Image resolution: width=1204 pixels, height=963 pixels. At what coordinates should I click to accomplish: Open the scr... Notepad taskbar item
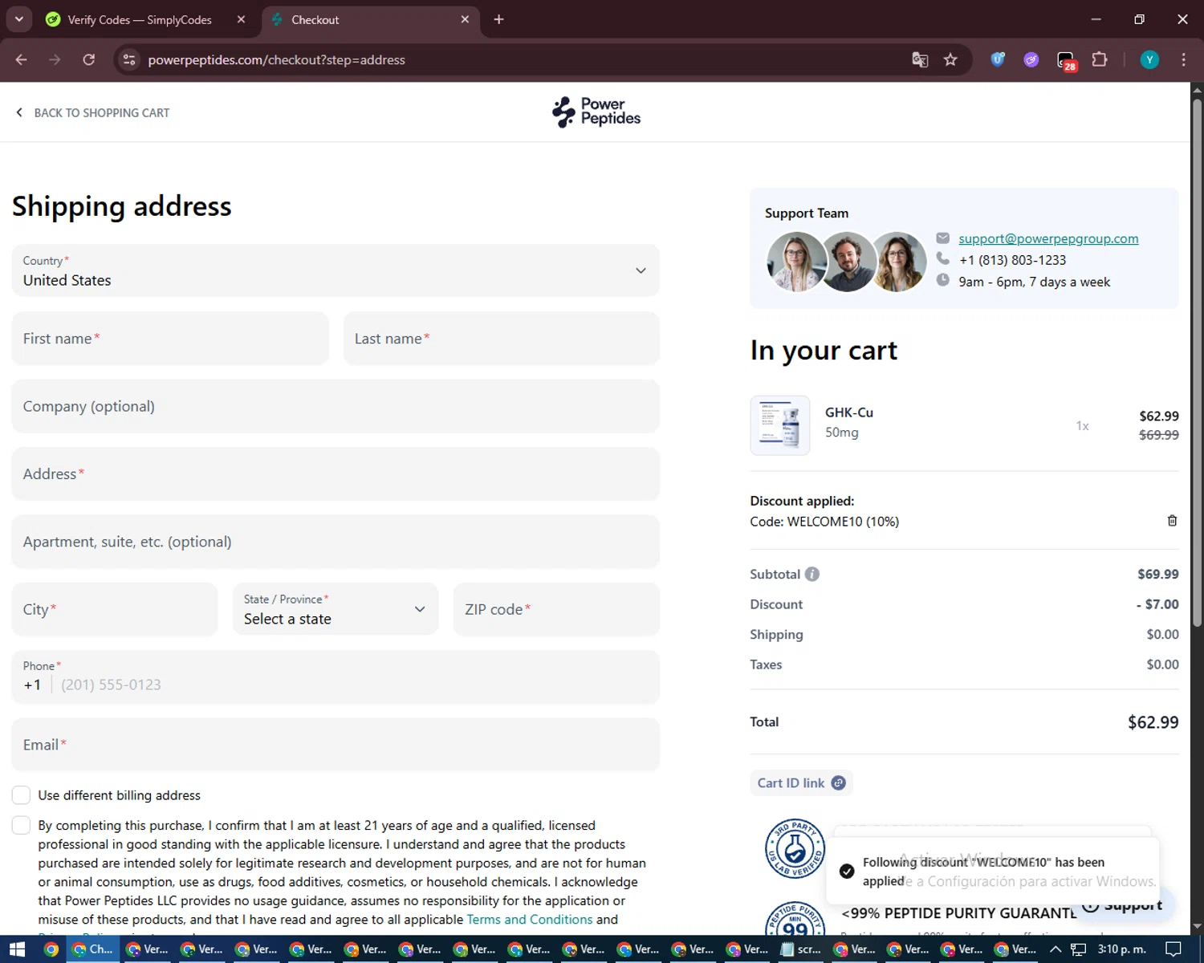point(802,949)
